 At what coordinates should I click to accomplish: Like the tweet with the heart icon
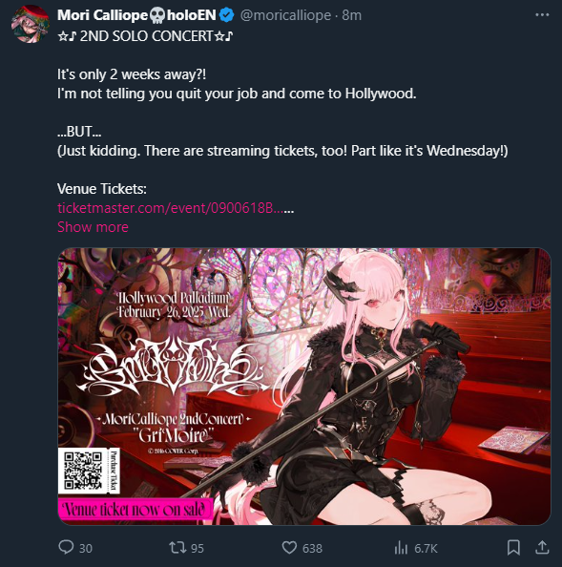click(289, 548)
